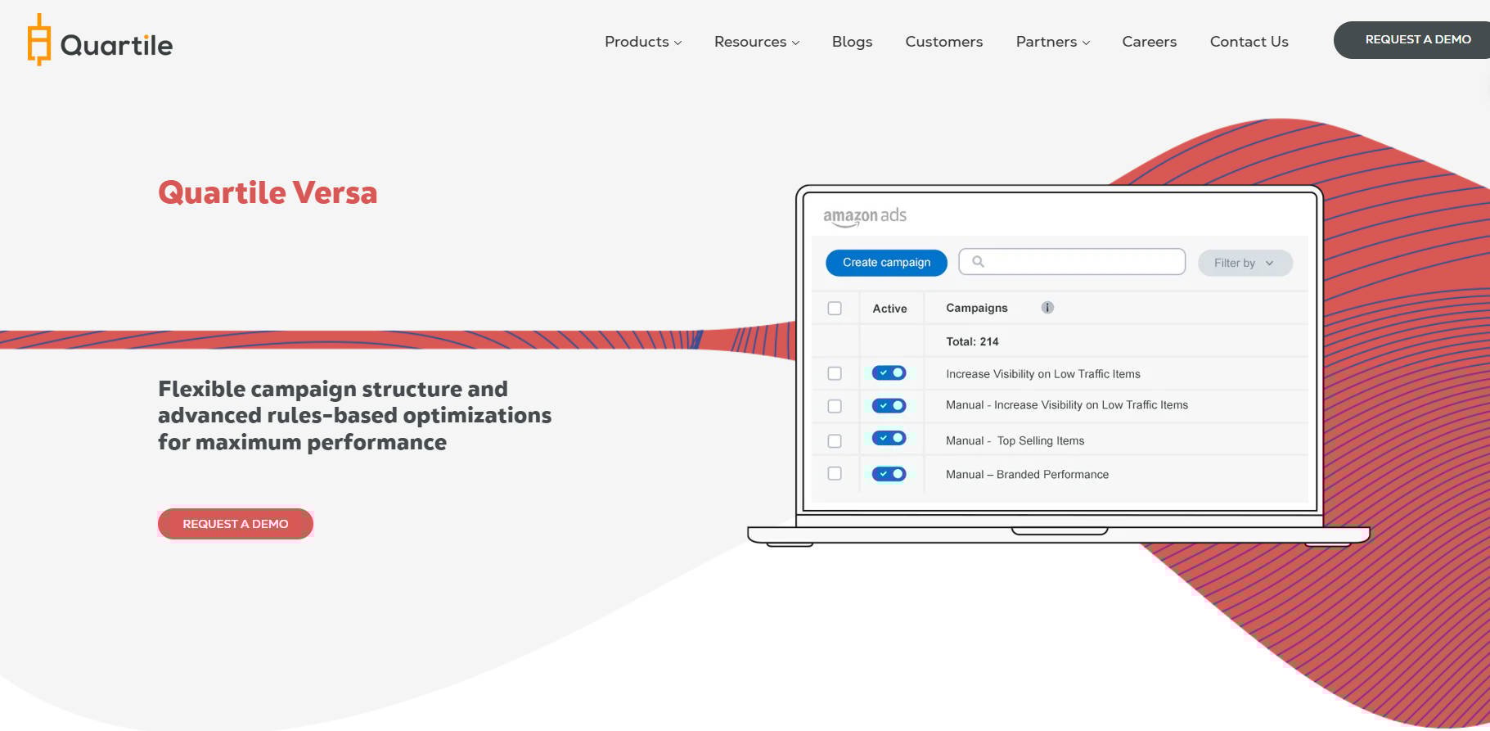
Task: Click the Quartile logo icon
Action: [38, 40]
